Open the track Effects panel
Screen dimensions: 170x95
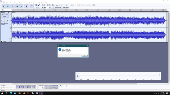(x=5, y=16)
